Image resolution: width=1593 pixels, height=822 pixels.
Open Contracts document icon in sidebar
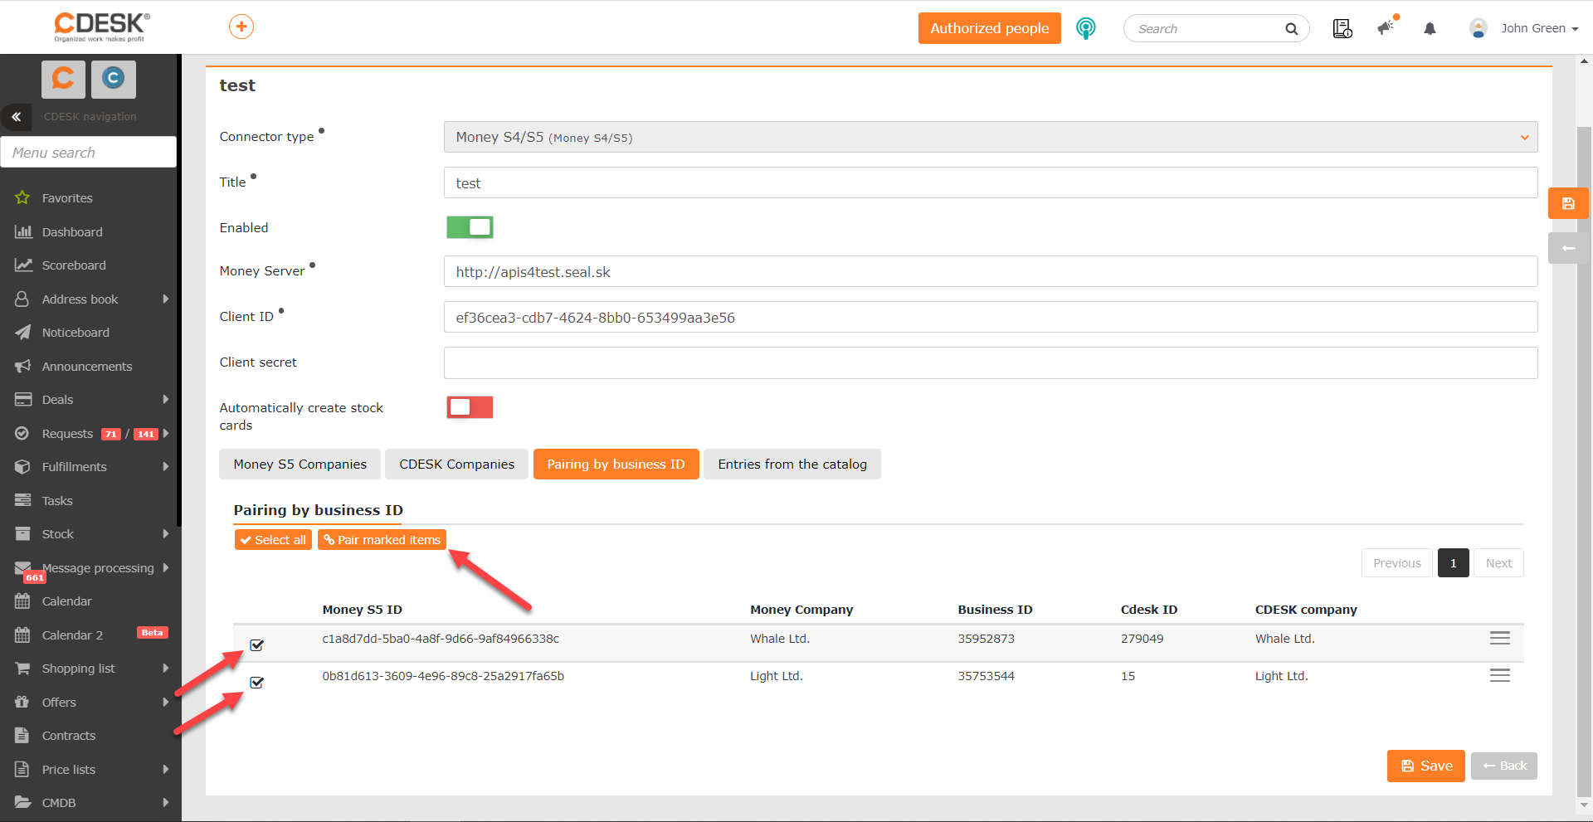tap(22, 736)
